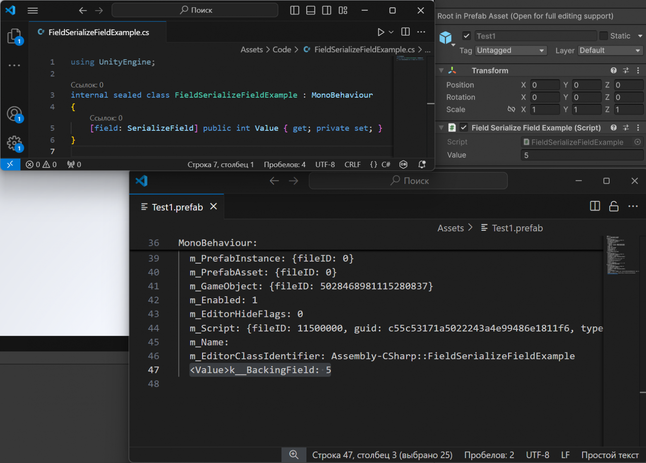646x463 pixels.
Task: Click the Value input field in the Inspector
Action: [x=581, y=155]
